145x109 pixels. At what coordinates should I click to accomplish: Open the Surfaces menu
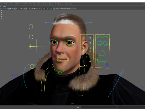point(45,4)
